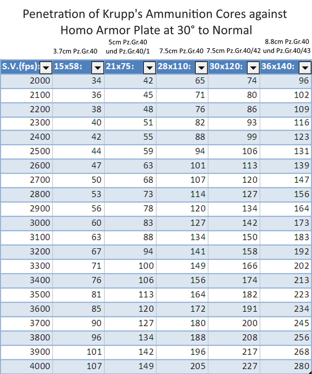Screen dimensions: 312x374
Task: Select 36x140 value 147 in row 2700
Action: [286, 180]
